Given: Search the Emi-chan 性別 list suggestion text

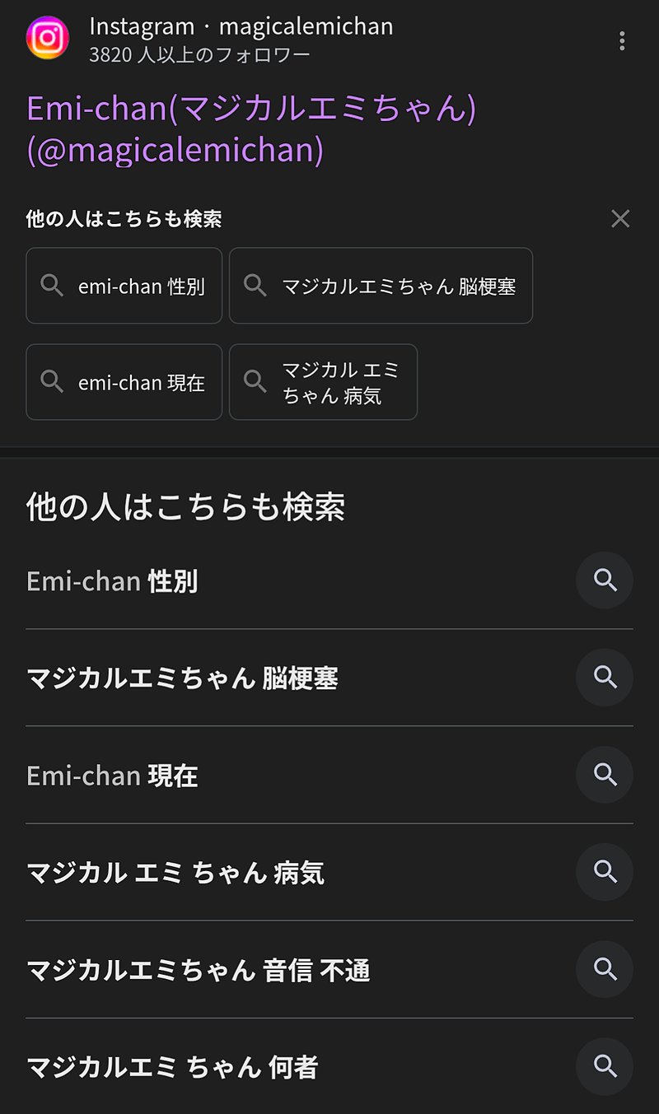Looking at the screenshot, I should 112,581.
